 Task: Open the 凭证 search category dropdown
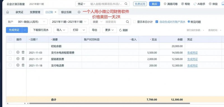81,4
